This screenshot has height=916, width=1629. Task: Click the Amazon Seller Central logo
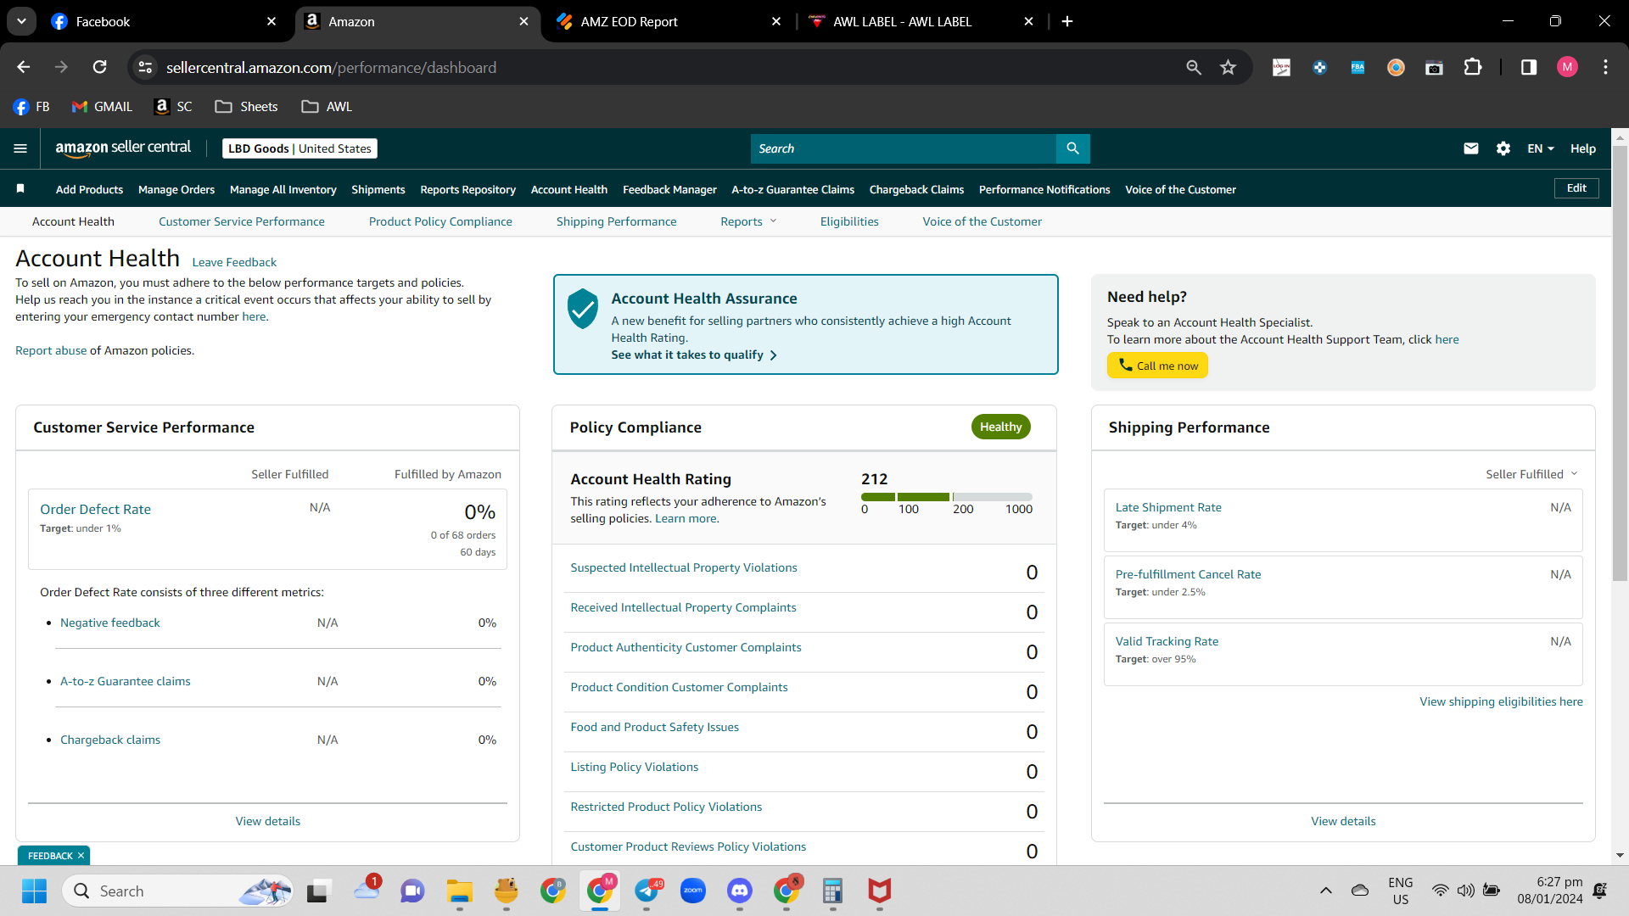pos(123,148)
